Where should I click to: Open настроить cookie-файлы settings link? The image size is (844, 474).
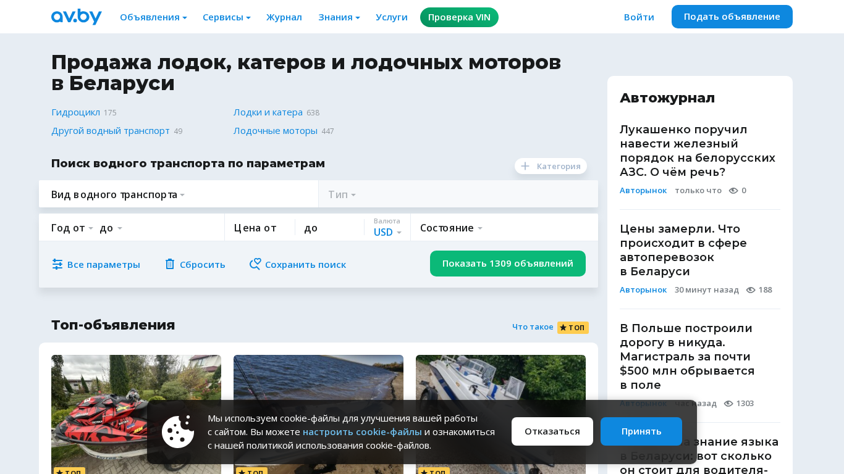(x=362, y=432)
